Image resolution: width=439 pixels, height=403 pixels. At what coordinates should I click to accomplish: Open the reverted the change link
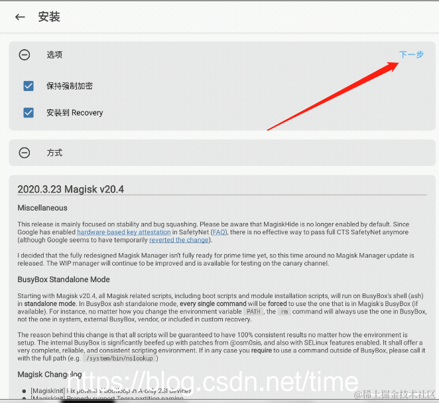click(x=179, y=240)
